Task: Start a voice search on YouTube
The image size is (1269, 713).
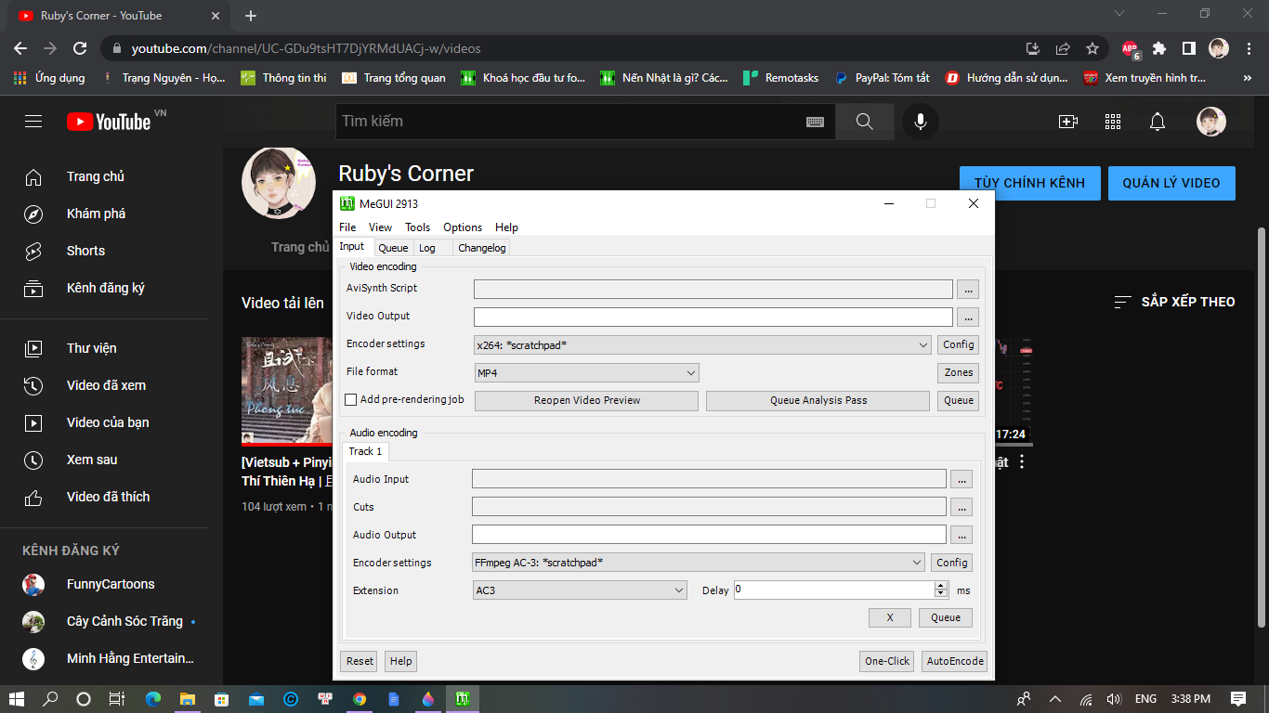Action: tap(920, 121)
